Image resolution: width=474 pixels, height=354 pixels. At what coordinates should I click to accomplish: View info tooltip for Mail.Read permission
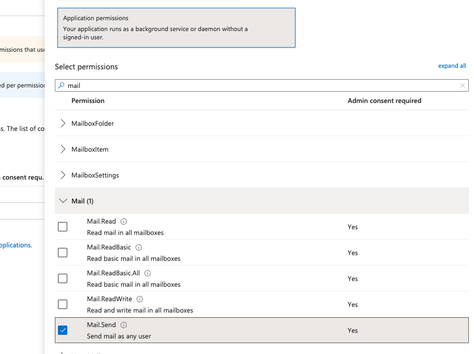[x=124, y=221]
